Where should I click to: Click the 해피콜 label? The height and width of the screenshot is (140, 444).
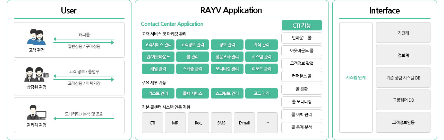[x=84, y=34]
